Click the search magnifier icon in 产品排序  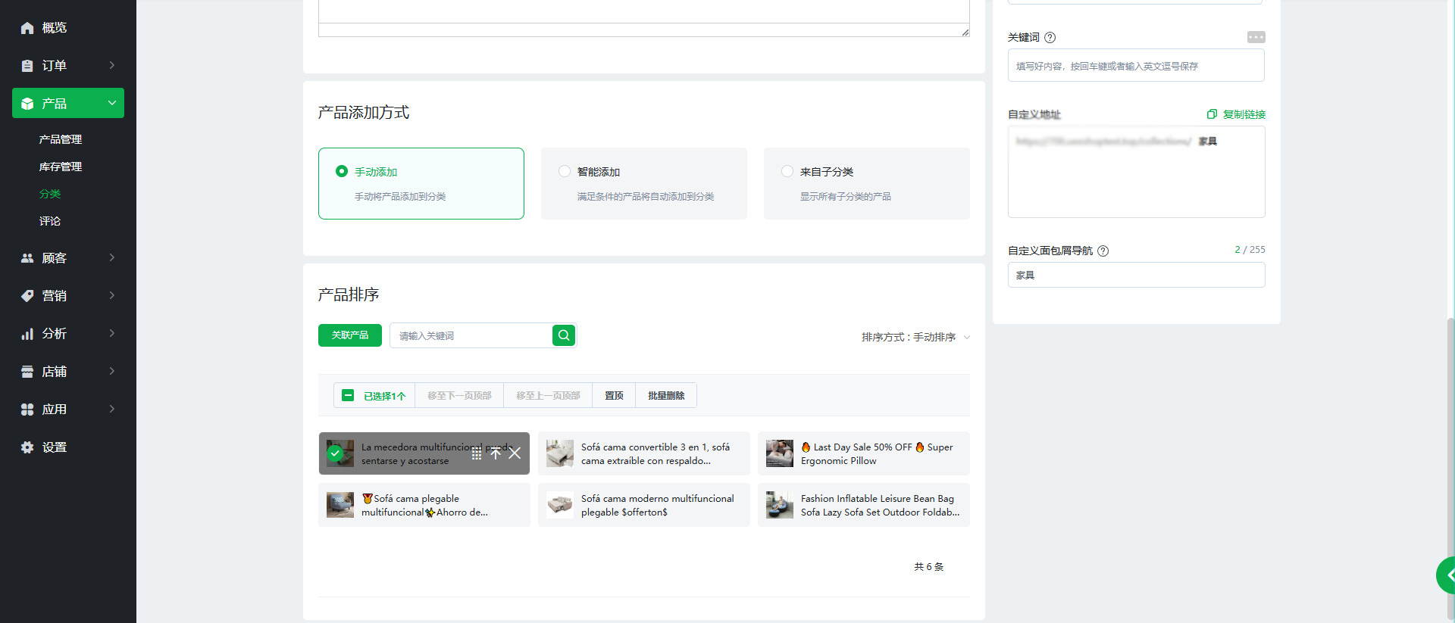pos(564,335)
